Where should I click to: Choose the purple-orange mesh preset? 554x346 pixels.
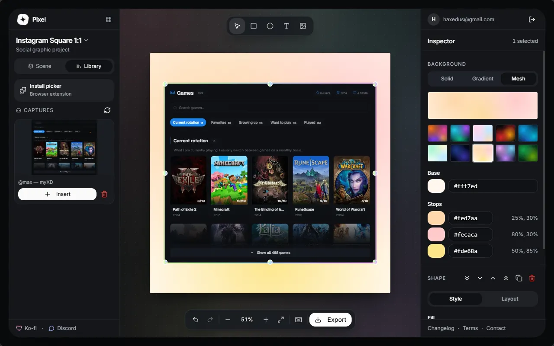tap(438, 133)
